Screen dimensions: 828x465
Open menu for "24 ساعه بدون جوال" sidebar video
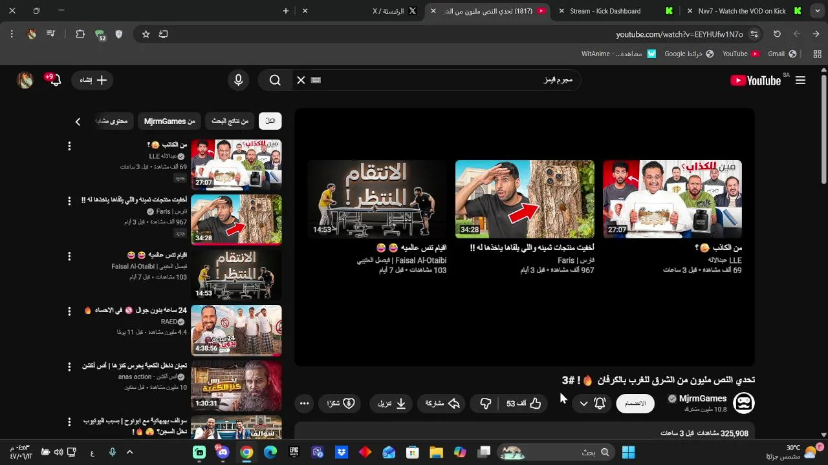(69, 311)
